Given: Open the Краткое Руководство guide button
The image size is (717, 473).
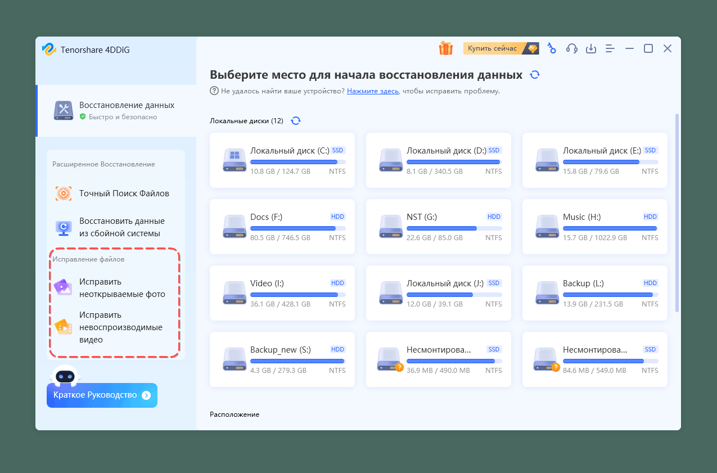Looking at the screenshot, I should 102,395.
